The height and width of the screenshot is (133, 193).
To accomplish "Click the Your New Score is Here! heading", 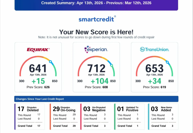I will click(96, 32).
